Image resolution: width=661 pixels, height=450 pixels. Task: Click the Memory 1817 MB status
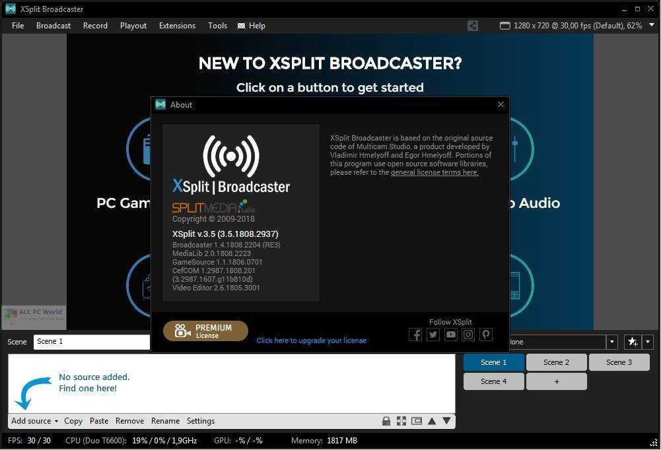pyautogui.click(x=324, y=441)
